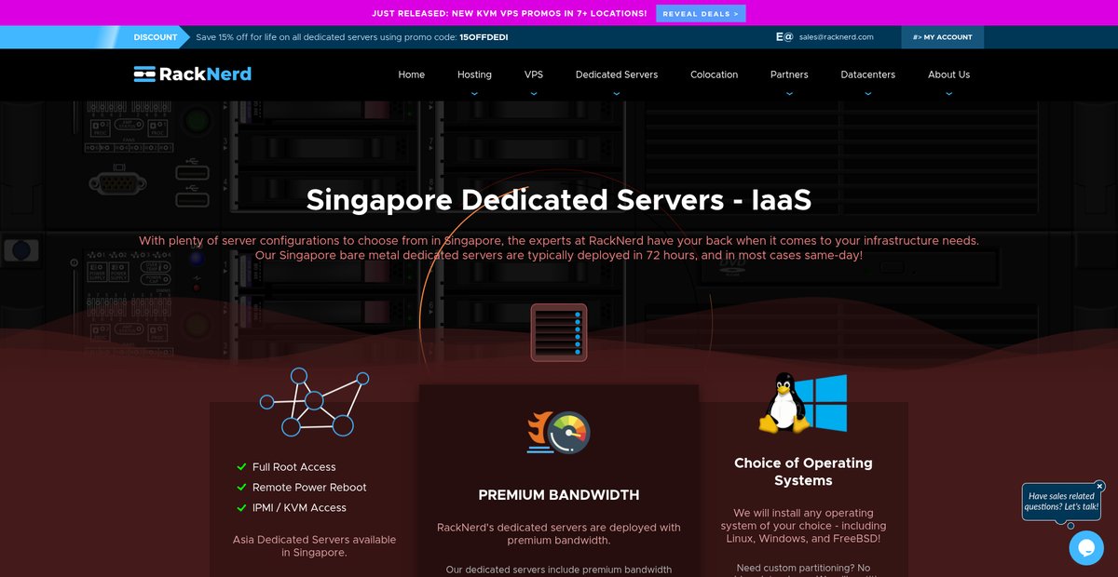1118x577 pixels.
Task: Click the Full Root Access checkmark
Action: point(242,467)
